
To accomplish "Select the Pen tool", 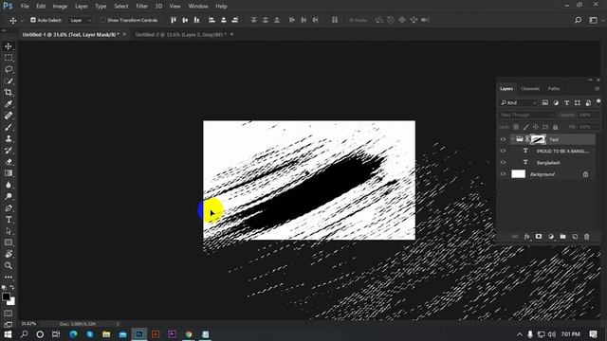I will (x=9, y=208).
